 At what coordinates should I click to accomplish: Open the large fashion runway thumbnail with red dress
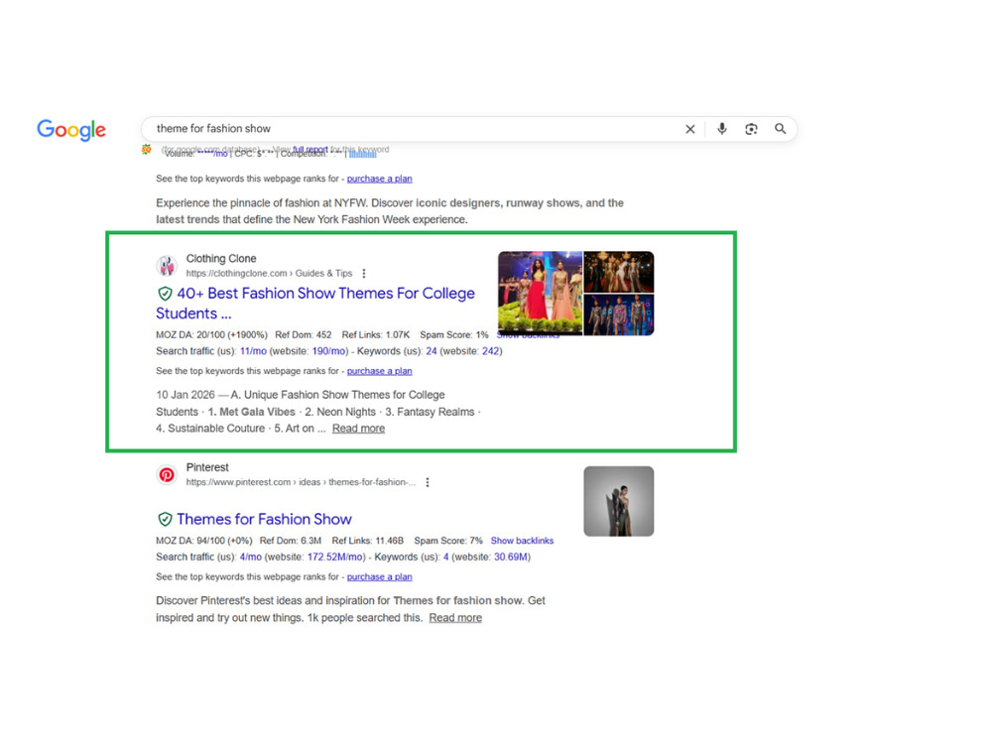click(x=541, y=293)
